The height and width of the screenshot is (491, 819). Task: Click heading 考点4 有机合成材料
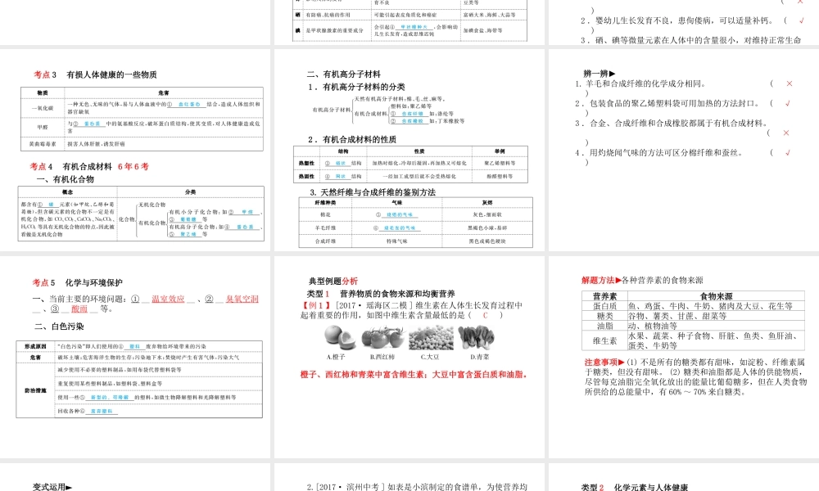pyautogui.click(x=71, y=166)
